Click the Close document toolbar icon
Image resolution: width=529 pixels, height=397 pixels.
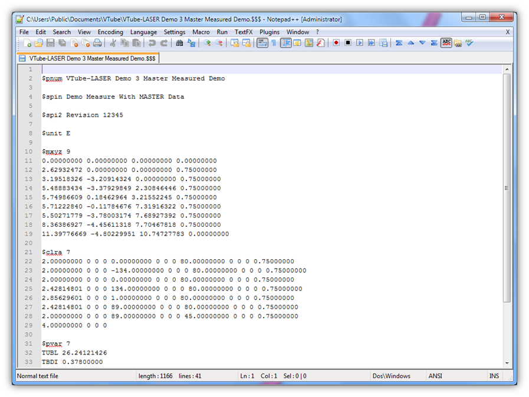[74, 43]
